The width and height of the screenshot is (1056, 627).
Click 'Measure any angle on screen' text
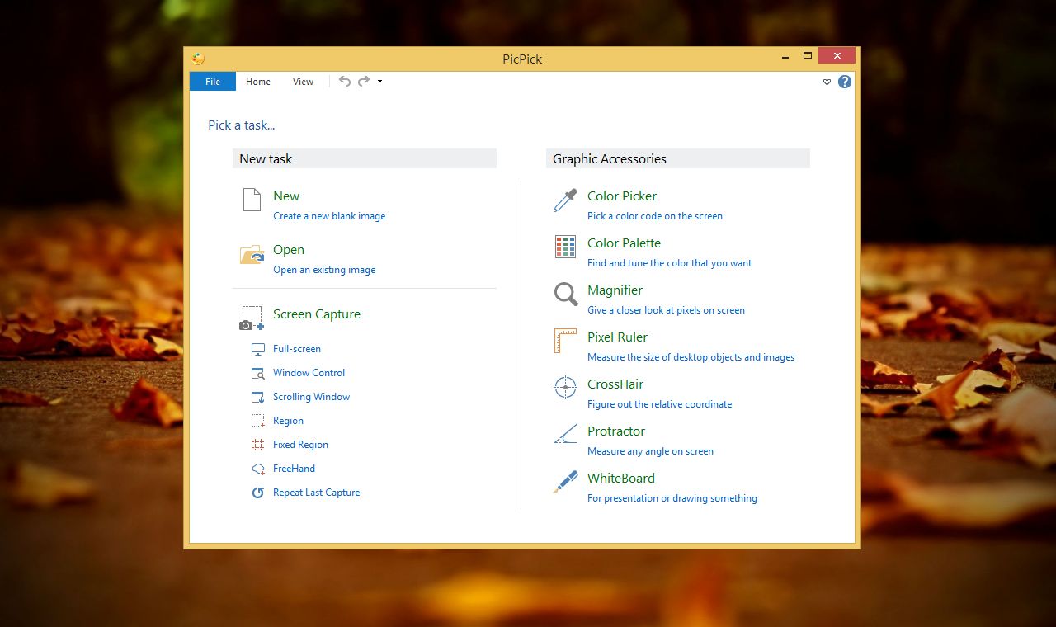point(650,451)
